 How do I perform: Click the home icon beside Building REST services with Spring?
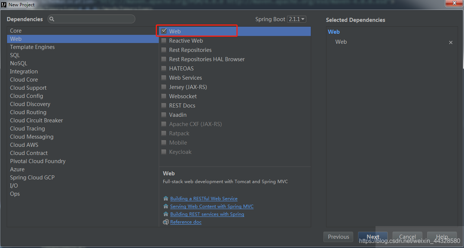coord(166,214)
